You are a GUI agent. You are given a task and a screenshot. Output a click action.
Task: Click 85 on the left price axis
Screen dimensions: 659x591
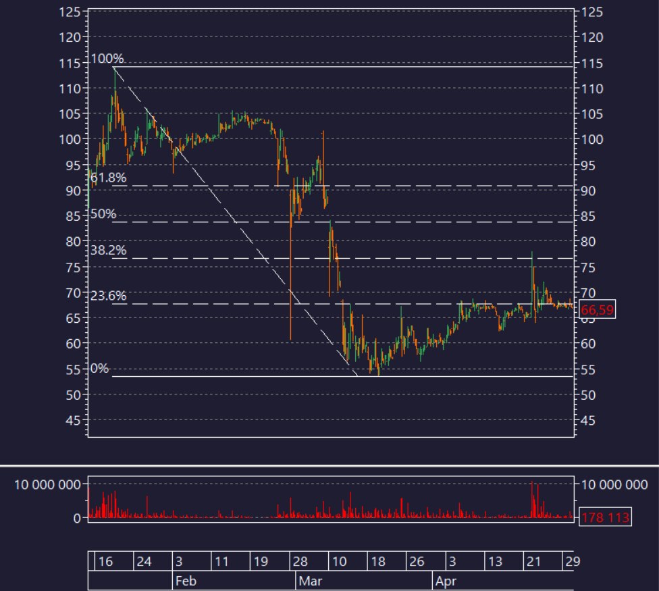(73, 216)
